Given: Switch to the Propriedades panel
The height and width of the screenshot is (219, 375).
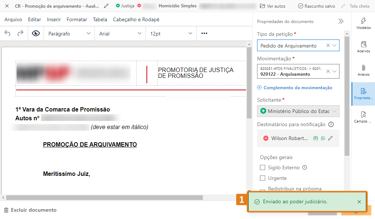Looking at the screenshot, I should (364, 94).
